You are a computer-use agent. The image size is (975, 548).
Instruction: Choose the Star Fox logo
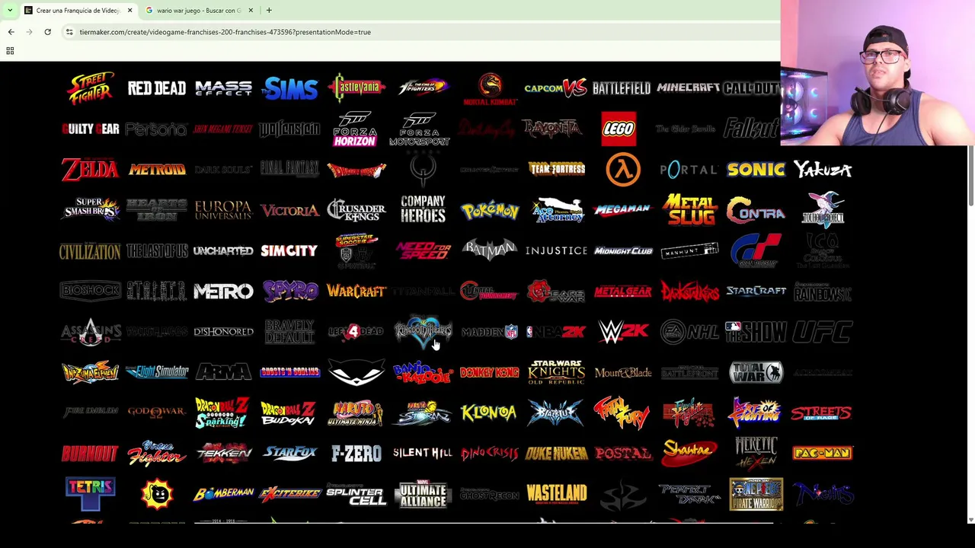click(x=289, y=453)
